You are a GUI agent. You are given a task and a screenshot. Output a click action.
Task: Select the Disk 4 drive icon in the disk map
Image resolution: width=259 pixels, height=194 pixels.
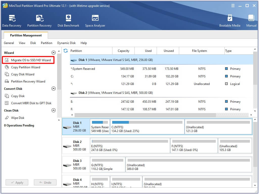click(x=67, y=184)
